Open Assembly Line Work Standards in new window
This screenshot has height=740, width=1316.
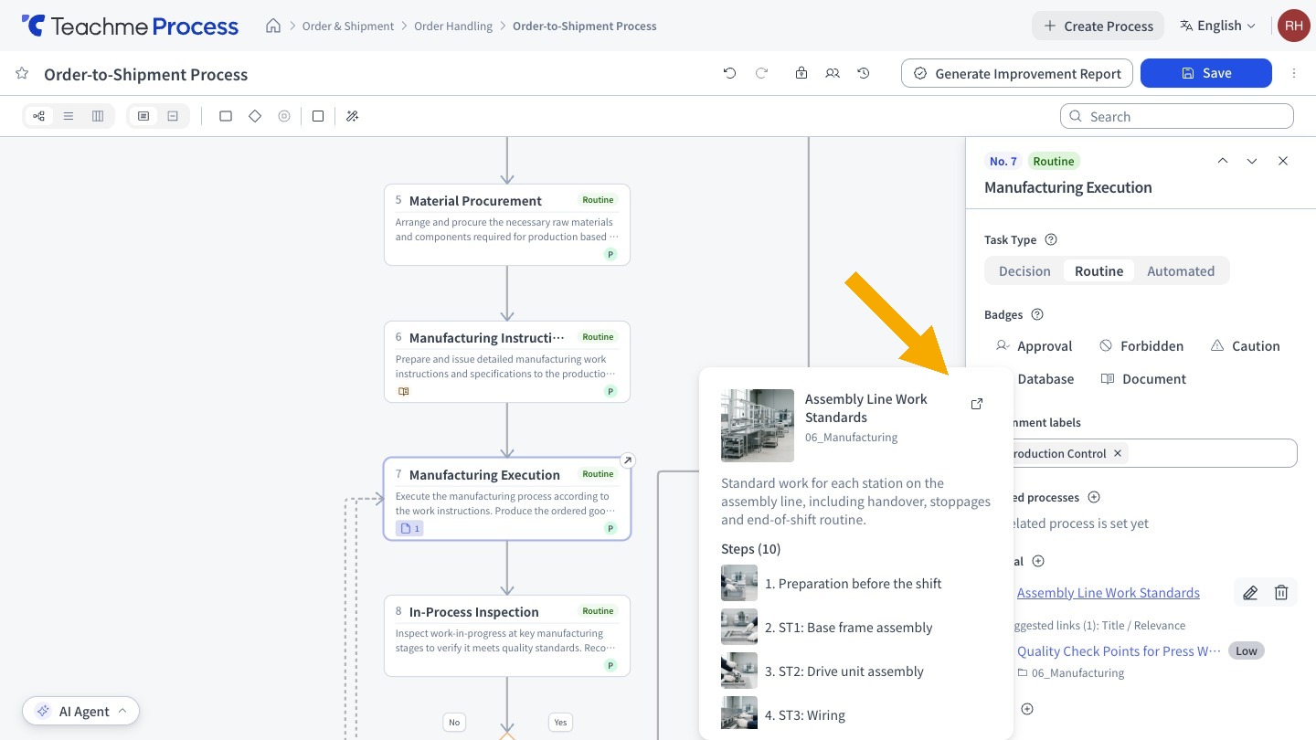(x=977, y=404)
